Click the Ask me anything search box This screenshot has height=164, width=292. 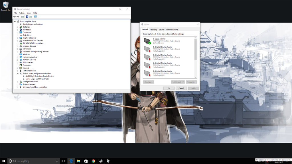pyautogui.click(x=34, y=161)
